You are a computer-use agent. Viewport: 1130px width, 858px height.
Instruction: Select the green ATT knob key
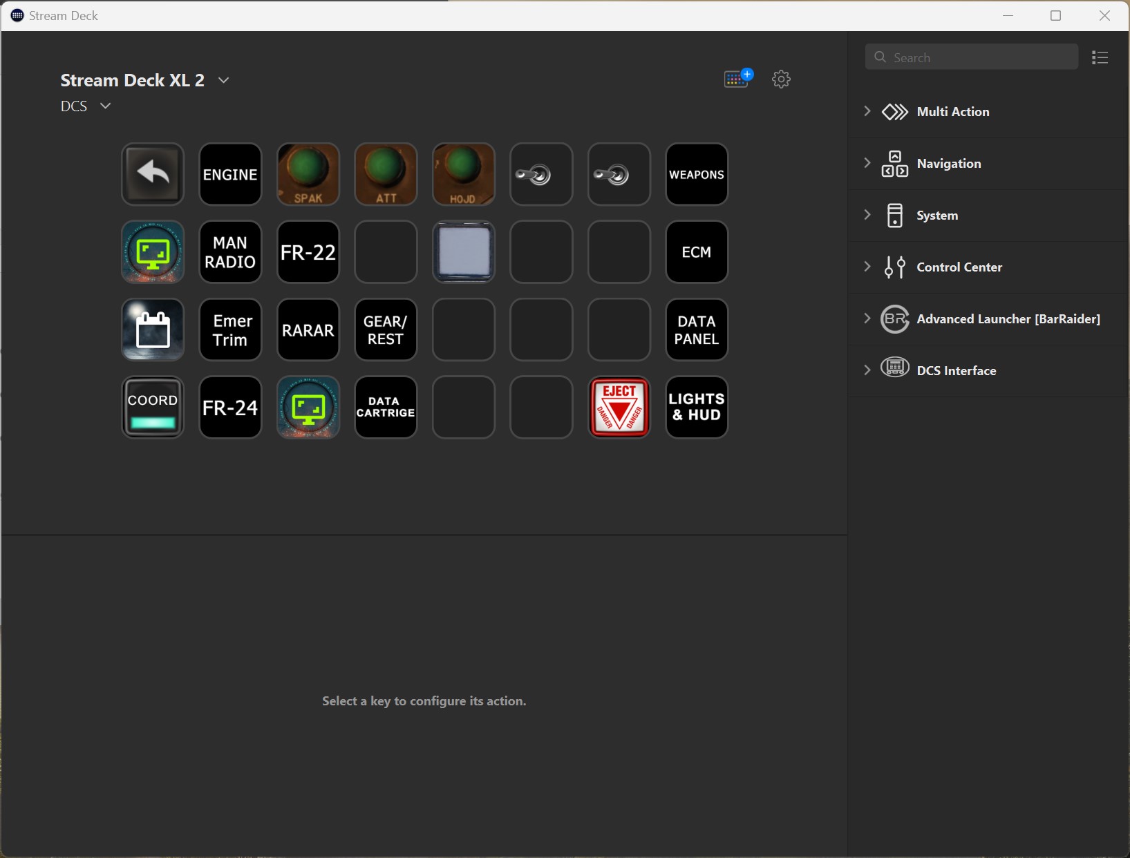[386, 174]
